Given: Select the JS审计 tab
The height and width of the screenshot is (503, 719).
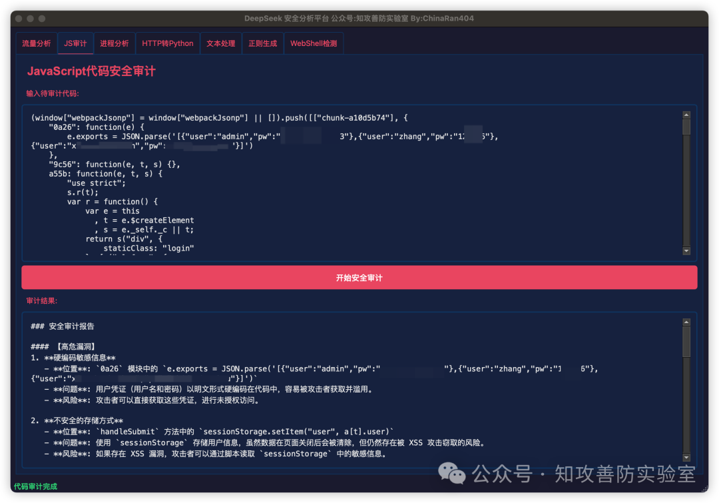Looking at the screenshot, I should 75,43.
